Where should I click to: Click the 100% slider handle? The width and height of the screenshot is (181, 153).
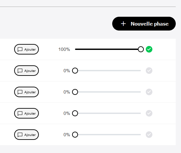(x=141, y=49)
